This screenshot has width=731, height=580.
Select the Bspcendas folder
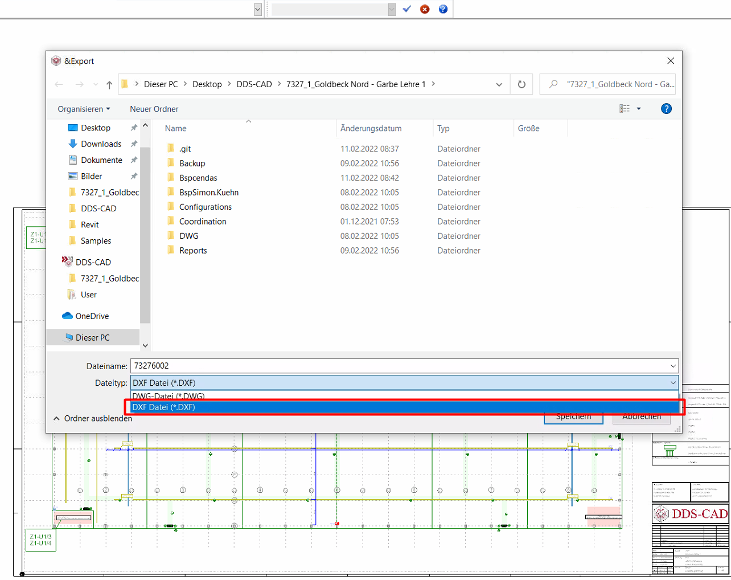point(198,178)
